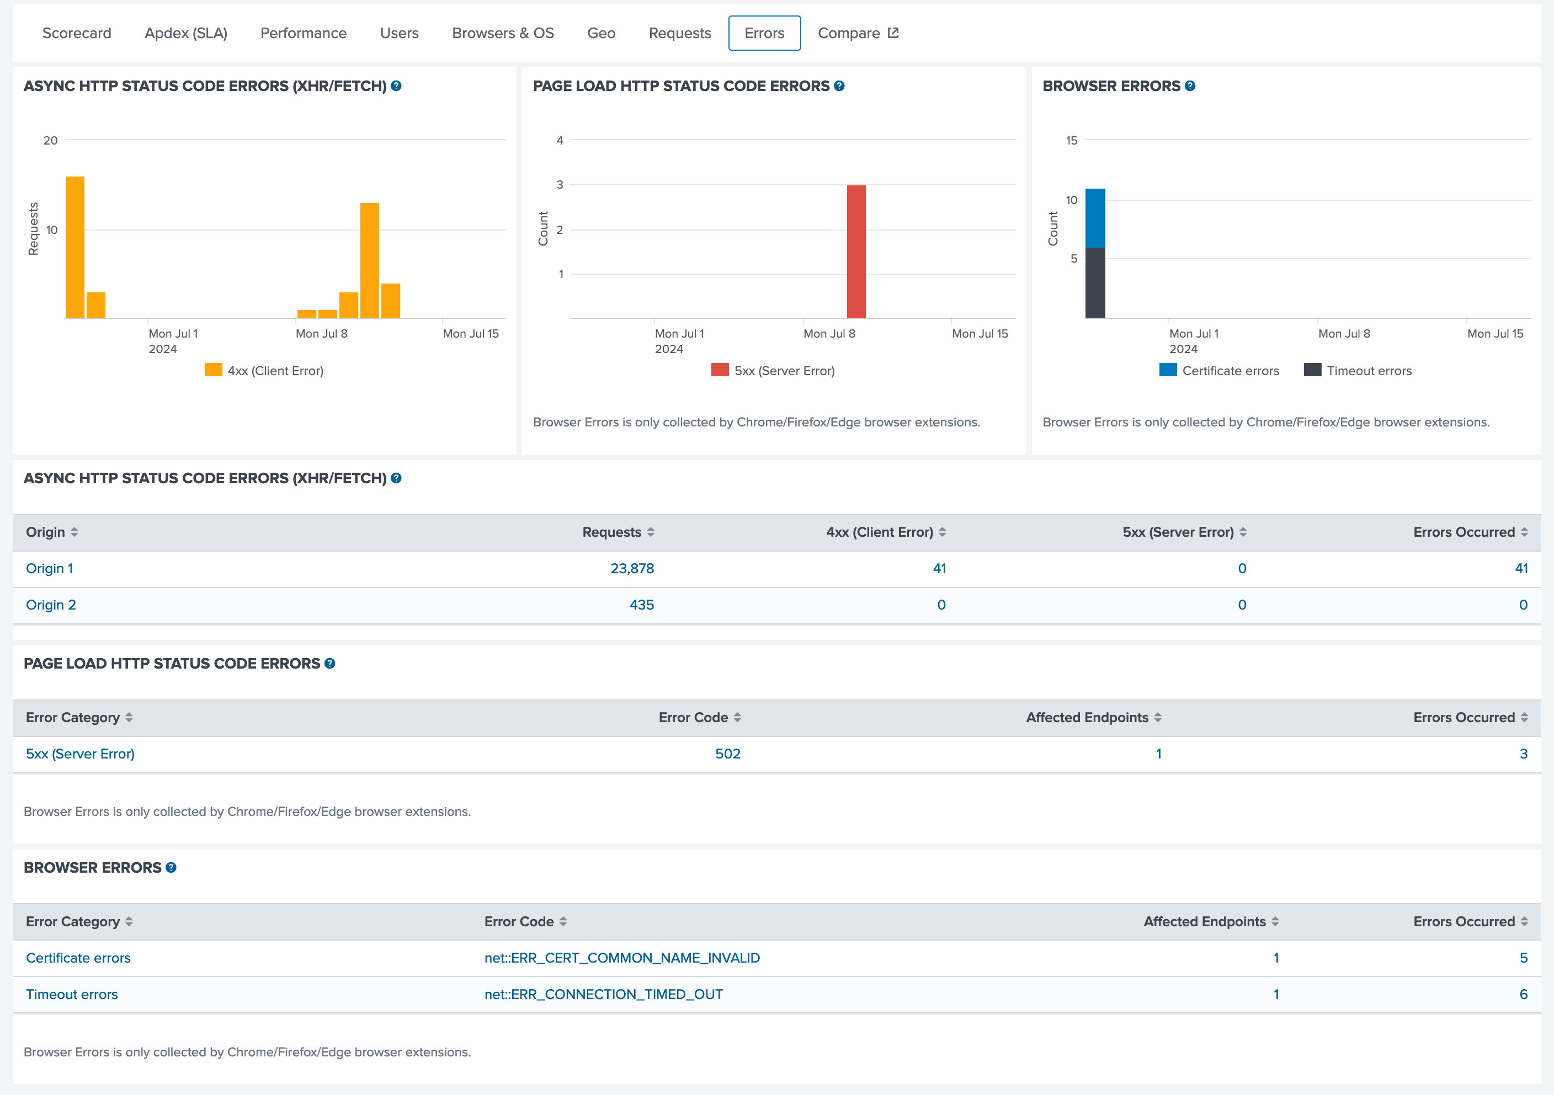Click help icon beside Page Load table heading

pos(329,663)
